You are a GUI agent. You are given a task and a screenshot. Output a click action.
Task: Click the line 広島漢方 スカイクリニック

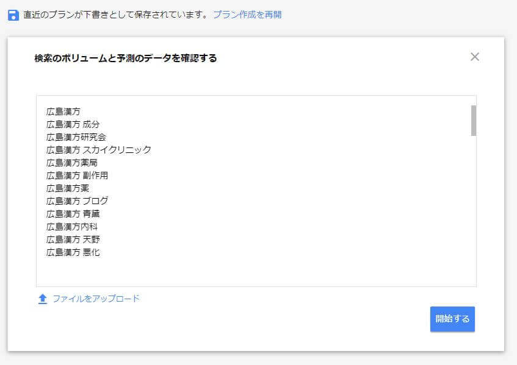coord(99,150)
